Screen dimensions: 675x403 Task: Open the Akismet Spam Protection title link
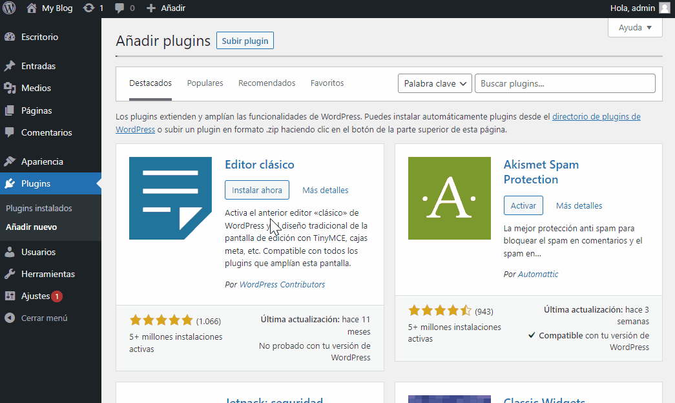coord(541,172)
